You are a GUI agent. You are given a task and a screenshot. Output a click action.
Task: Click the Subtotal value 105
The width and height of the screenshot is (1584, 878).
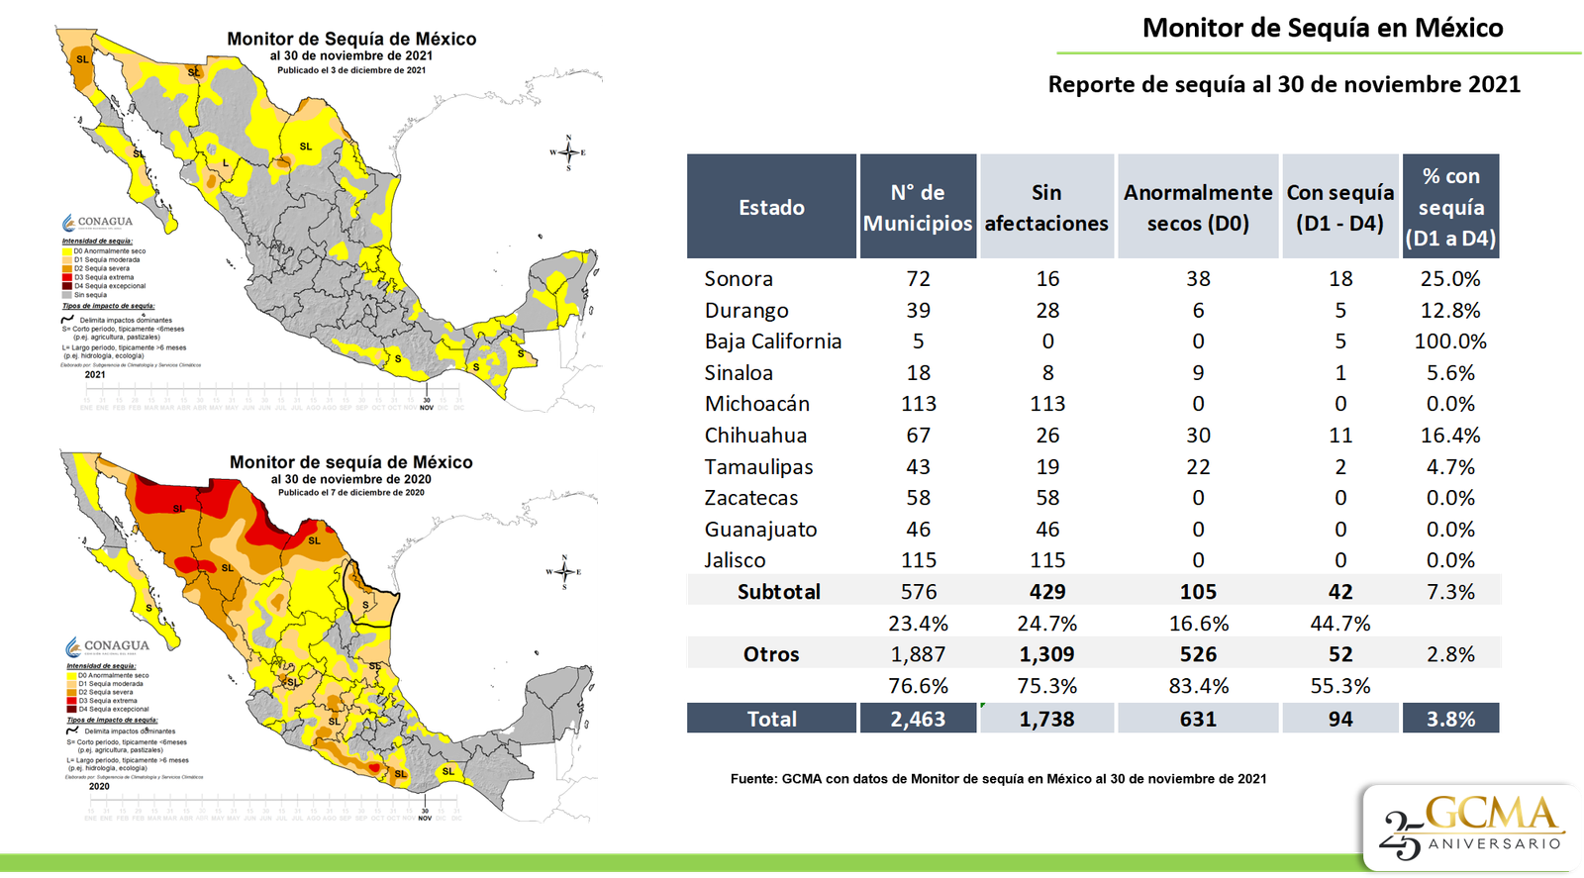coord(1198,592)
